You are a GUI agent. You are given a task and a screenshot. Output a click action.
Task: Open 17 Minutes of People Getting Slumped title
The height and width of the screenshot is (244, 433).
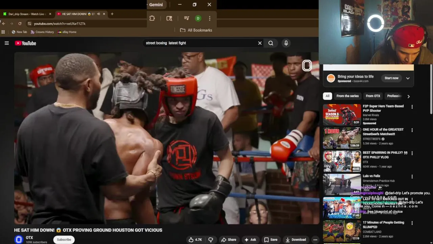[x=383, y=225]
